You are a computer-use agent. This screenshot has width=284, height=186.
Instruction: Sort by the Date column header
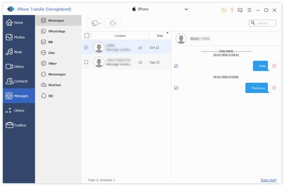coord(160,36)
